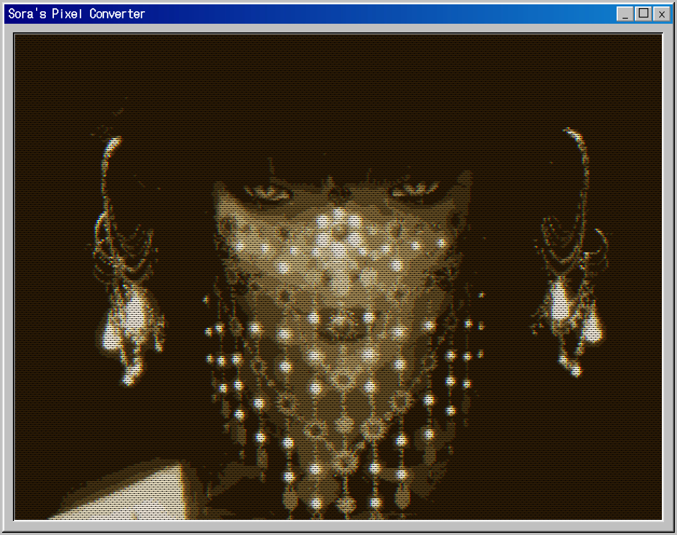The width and height of the screenshot is (677, 535).
Task: Minimize the Sora's Pixel Converter window
Action: point(625,14)
